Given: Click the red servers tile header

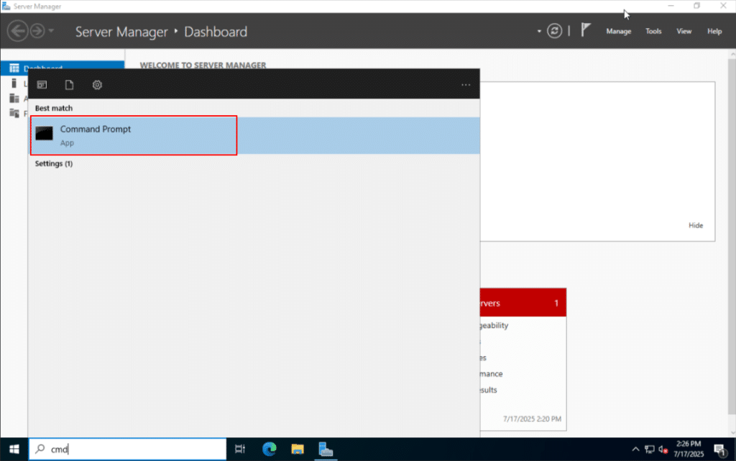Looking at the screenshot, I should 523,303.
